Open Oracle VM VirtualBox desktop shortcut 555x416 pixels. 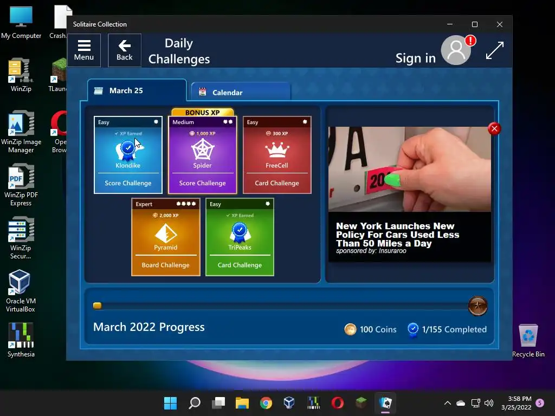click(21, 291)
